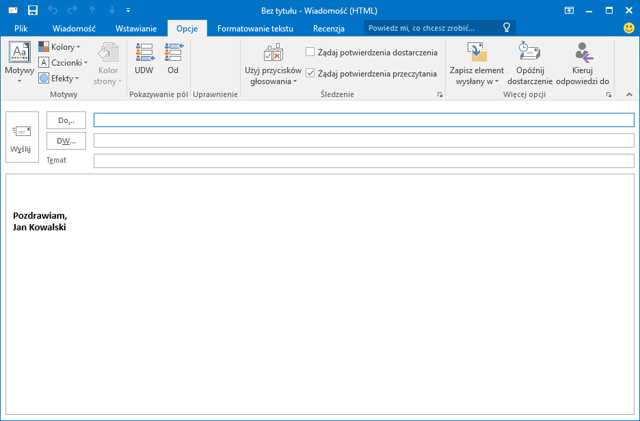This screenshot has width=640, height=421.
Task: Click into the Temat subject field
Action: [x=364, y=161]
